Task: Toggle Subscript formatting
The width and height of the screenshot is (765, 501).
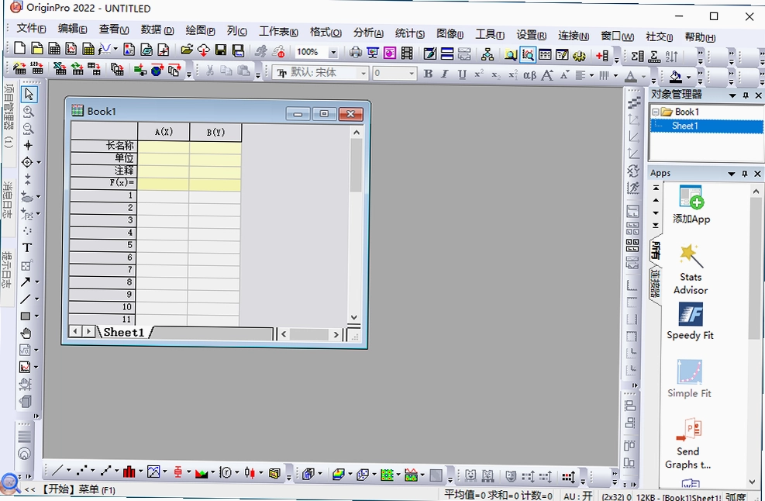Action: [496, 74]
